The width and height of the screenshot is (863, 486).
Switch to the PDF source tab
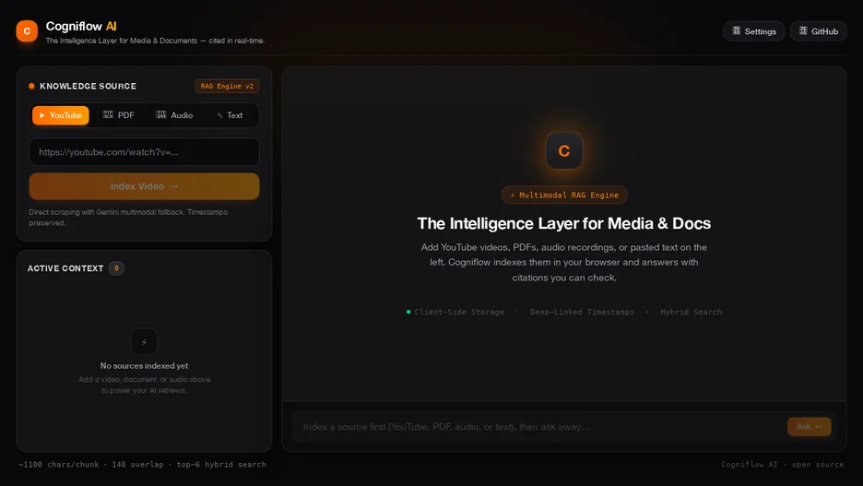pos(118,115)
